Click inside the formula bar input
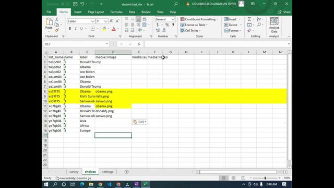Image resolution: width=334 pixels, height=188 pixels. [x=216, y=44]
